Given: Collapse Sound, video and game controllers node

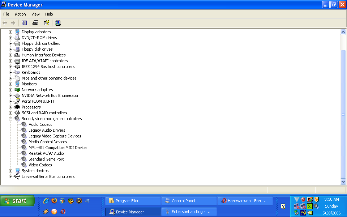Looking at the screenshot, I should click(x=10, y=119).
